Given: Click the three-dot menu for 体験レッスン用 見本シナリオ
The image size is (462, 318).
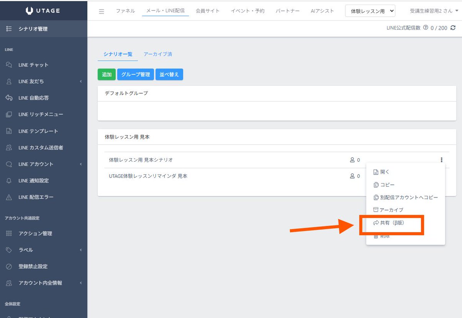Looking at the screenshot, I should tap(442, 160).
